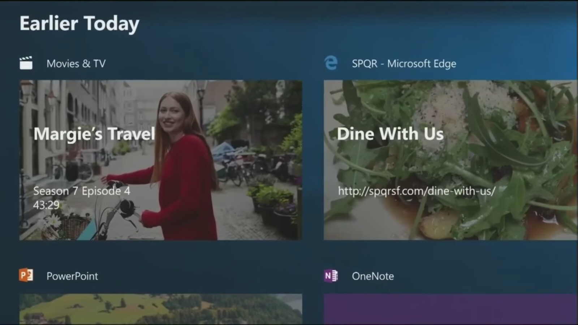578x325 pixels.
Task: Click the PowerPoint app icon
Action: (26, 275)
